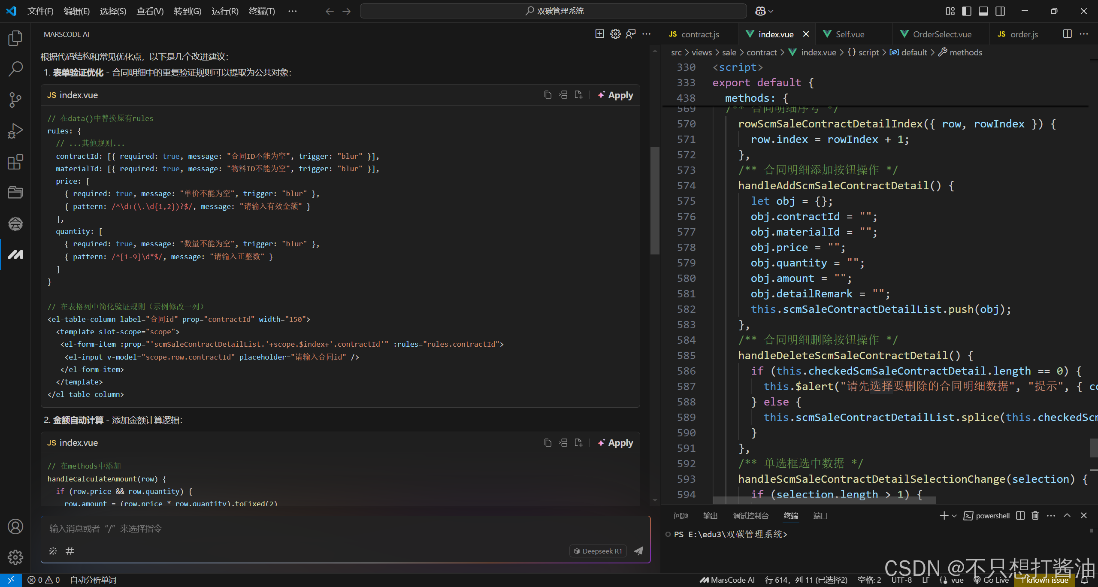Open the Source Control view
The image size is (1098, 587).
click(15, 100)
